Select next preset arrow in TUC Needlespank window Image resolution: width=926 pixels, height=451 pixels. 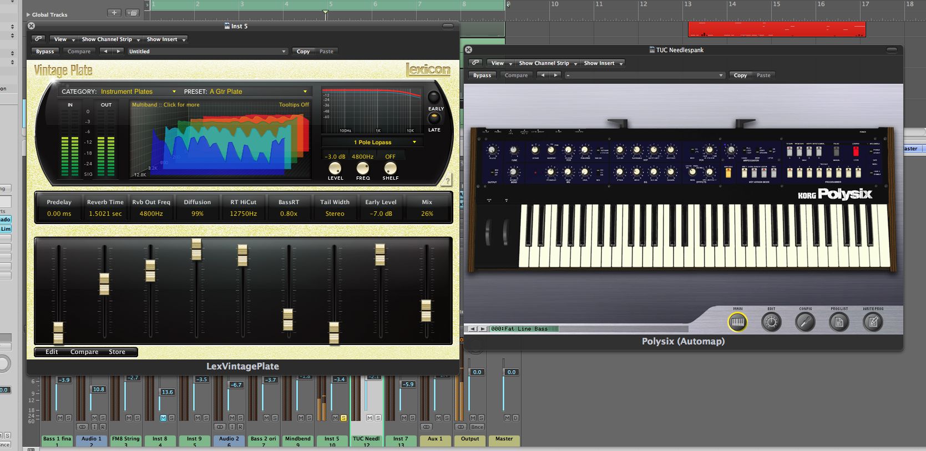click(555, 75)
